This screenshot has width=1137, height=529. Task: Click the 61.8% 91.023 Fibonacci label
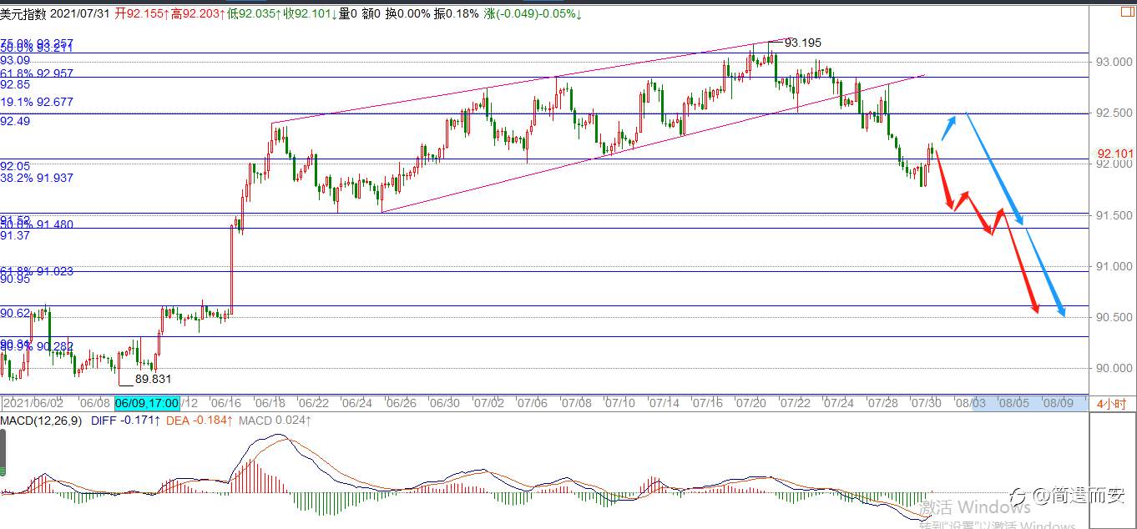(x=37, y=271)
